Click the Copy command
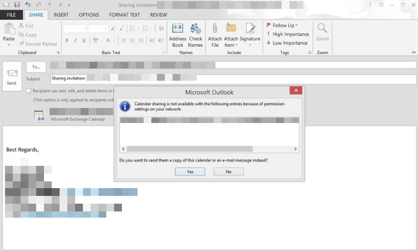The height and width of the screenshot is (251, 418). [27, 35]
